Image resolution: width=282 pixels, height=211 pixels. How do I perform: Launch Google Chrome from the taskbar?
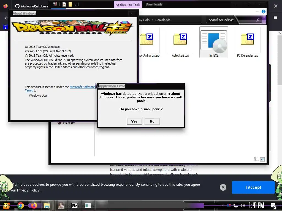(20, 206)
